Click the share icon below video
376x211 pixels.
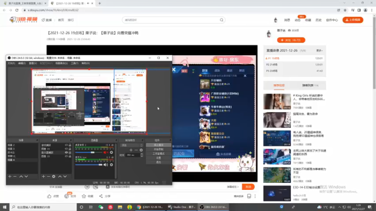pos(101,196)
